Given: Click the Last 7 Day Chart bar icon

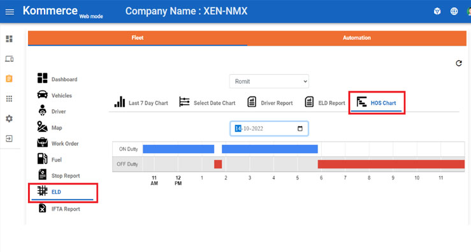Looking at the screenshot, I should [120, 101].
